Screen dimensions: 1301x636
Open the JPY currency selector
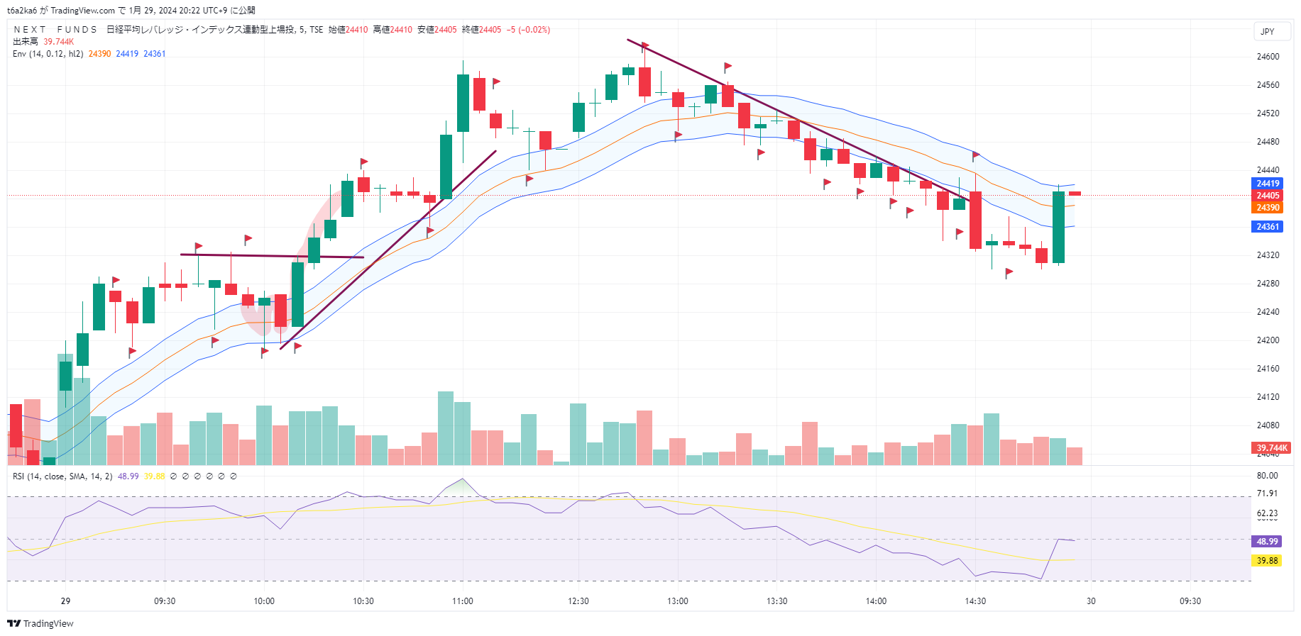coord(1268,32)
